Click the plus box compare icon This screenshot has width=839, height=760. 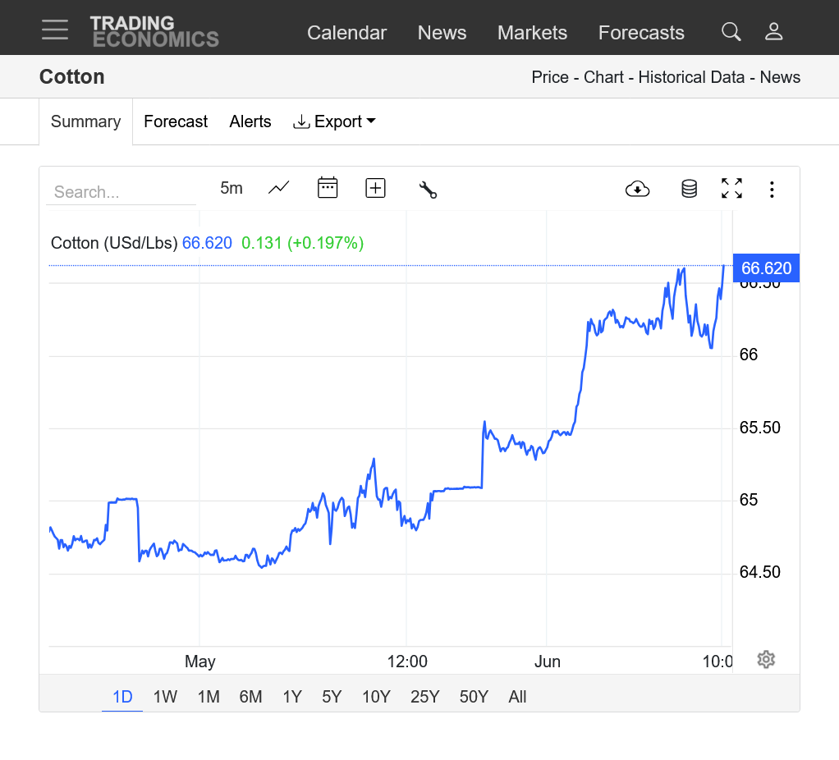(375, 188)
